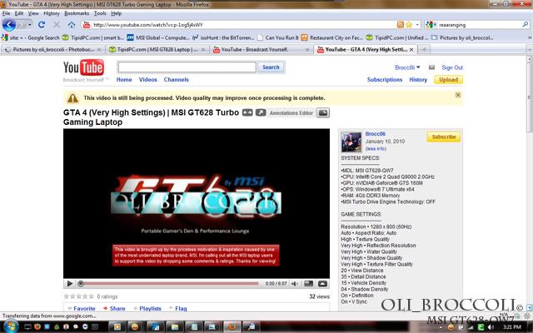This screenshot has height=333, width=533.
Task: Click the search magnifier icon in Firefox search box
Action: [526, 24]
